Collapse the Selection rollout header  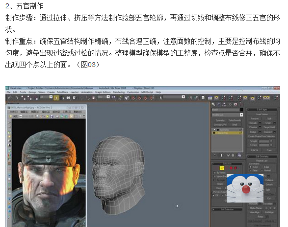coord(227,163)
